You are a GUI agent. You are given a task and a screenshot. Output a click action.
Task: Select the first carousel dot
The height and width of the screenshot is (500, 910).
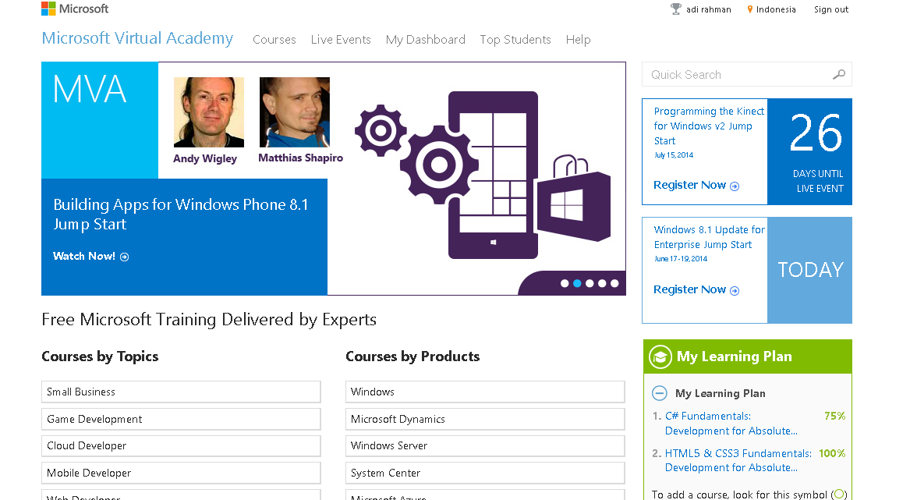coord(565,283)
